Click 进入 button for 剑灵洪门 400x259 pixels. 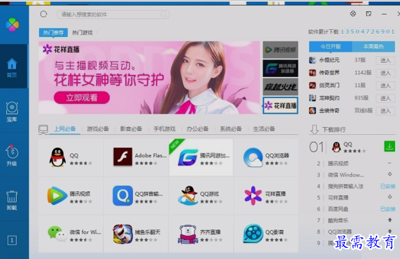[386, 86]
